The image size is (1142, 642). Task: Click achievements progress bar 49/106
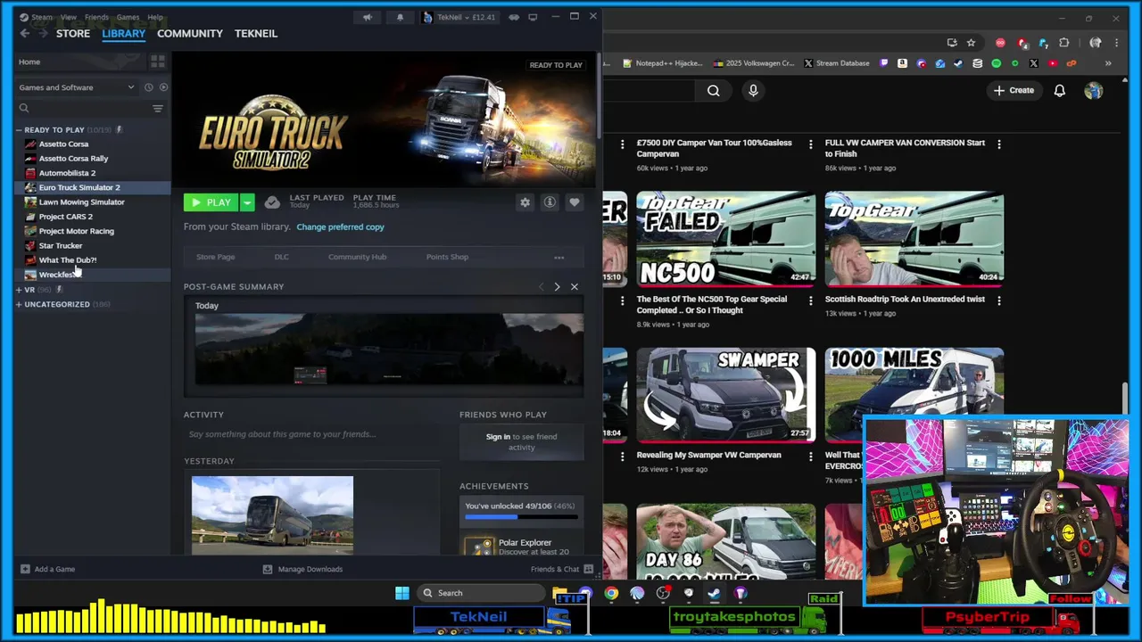pos(521,516)
